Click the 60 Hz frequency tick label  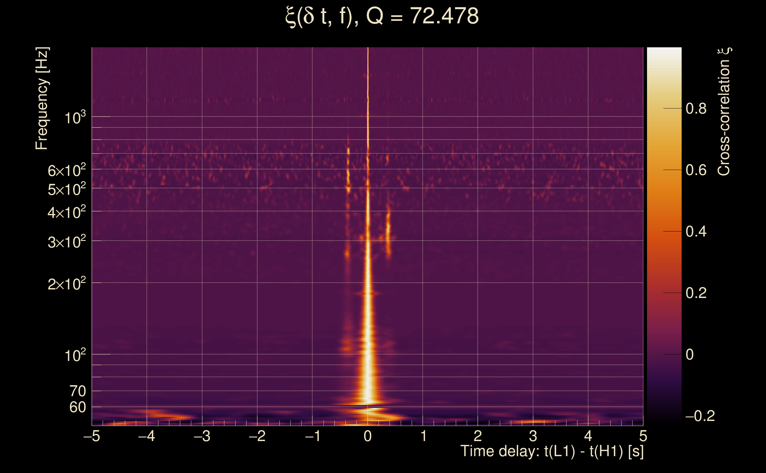point(77,408)
